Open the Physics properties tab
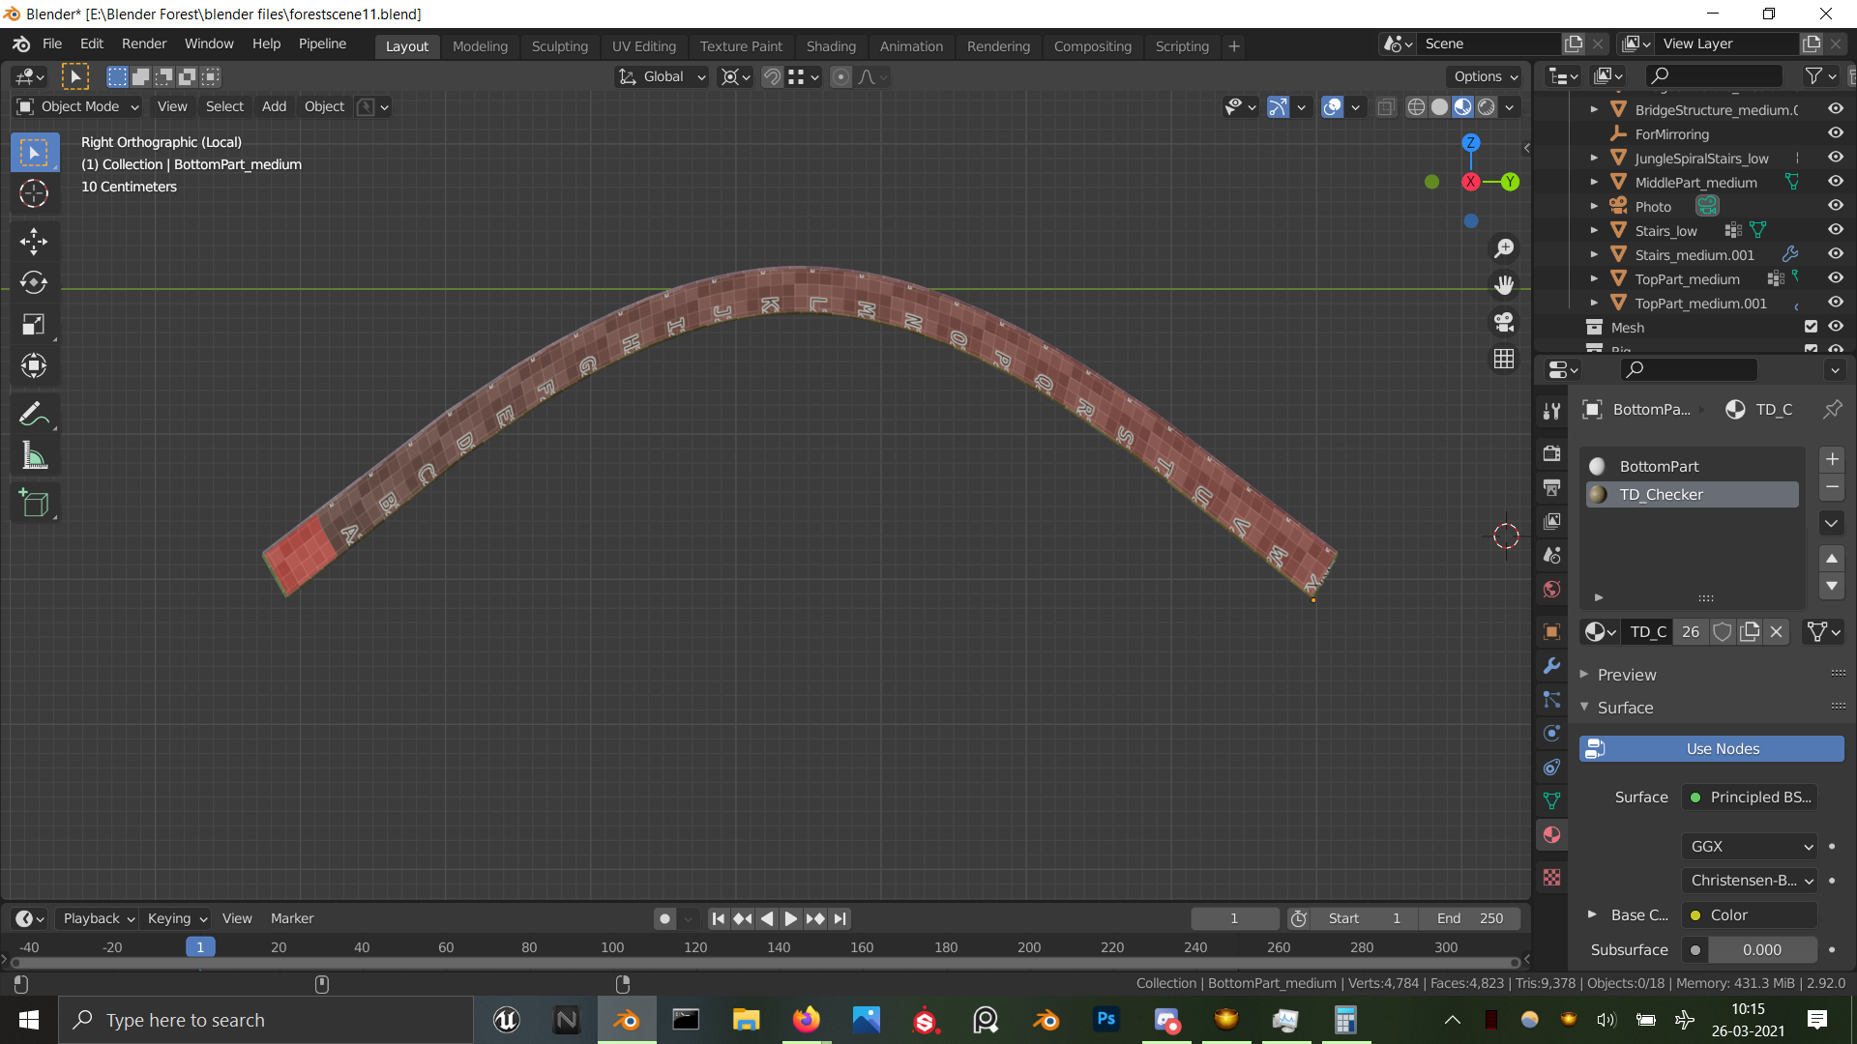Screen dimensions: 1857x1044 [x=1551, y=734]
